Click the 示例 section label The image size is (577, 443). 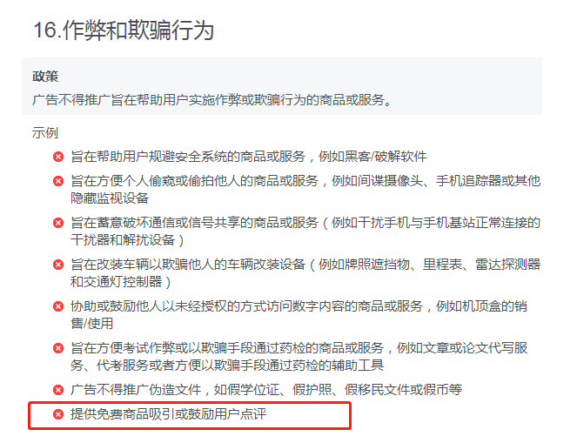45,133
